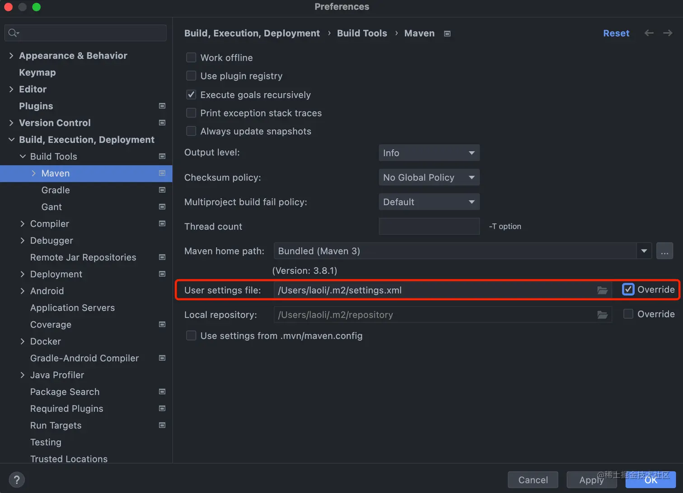Open the Keymap settings page
Screen dimensions: 683x493
point(37,72)
